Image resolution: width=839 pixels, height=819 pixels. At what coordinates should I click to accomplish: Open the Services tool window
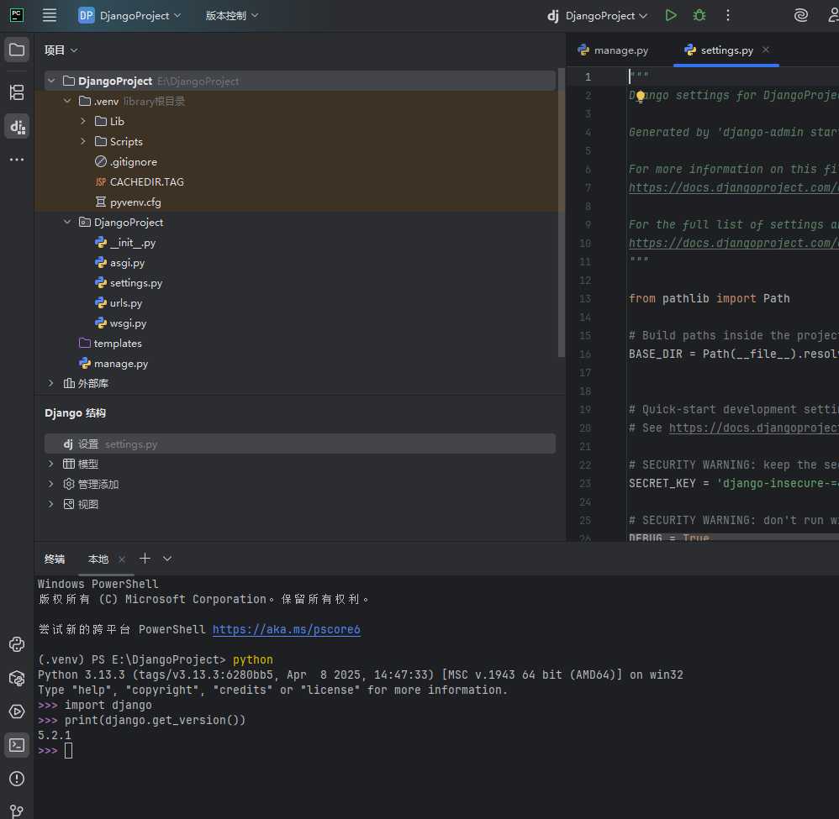17,711
